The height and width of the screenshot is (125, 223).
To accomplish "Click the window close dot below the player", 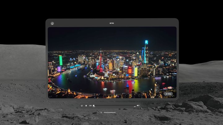I will [x=101, y=112].
